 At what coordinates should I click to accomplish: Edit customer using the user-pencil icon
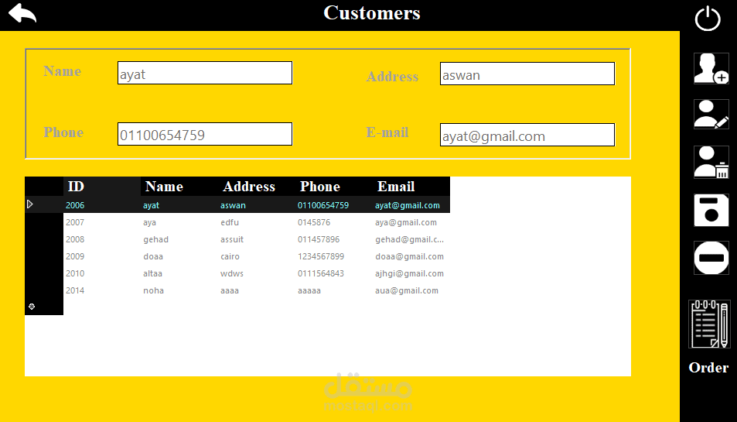point(711,115)
